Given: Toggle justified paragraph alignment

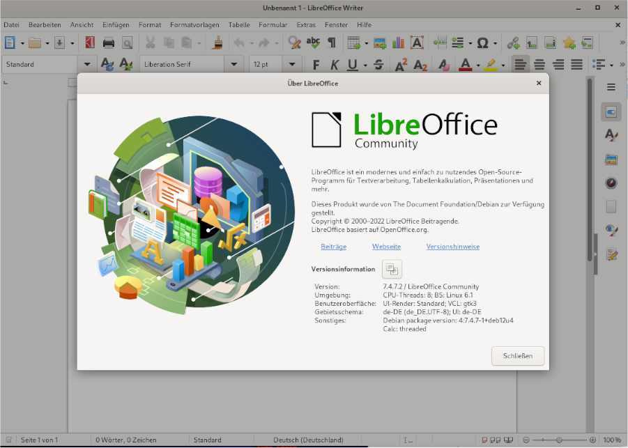Looking at the screenshot, I should coord(576,65).
